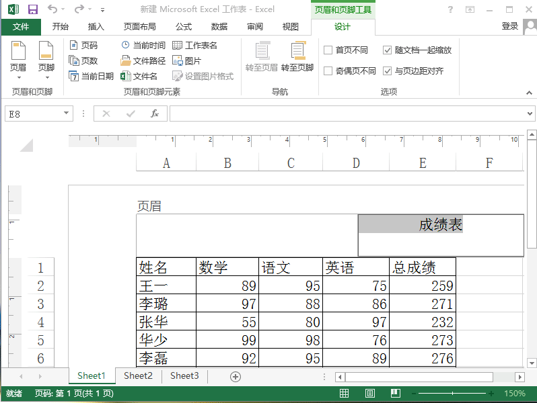The height and width of the screenshot is (403, 537).
Task: Insert 工作表名 sheet name element
Action: tap(194, 45)
